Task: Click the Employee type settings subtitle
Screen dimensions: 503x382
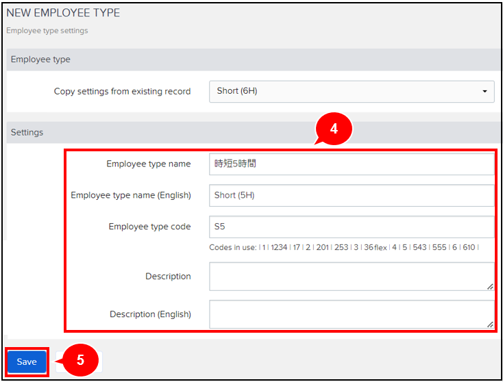Action: [47, 31]
